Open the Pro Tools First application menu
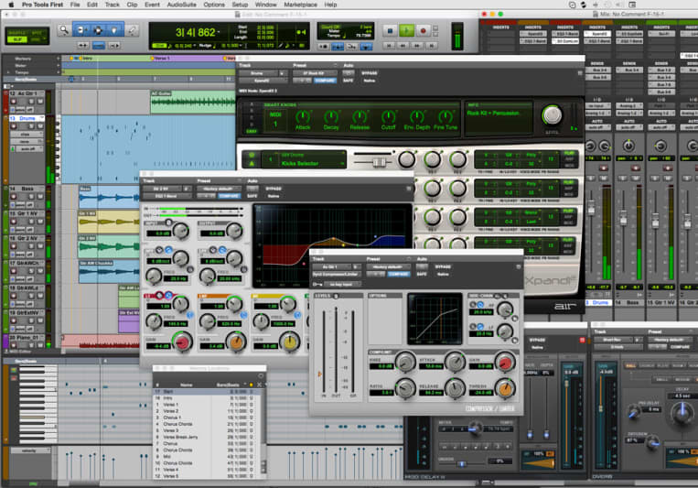 [42, 5]
